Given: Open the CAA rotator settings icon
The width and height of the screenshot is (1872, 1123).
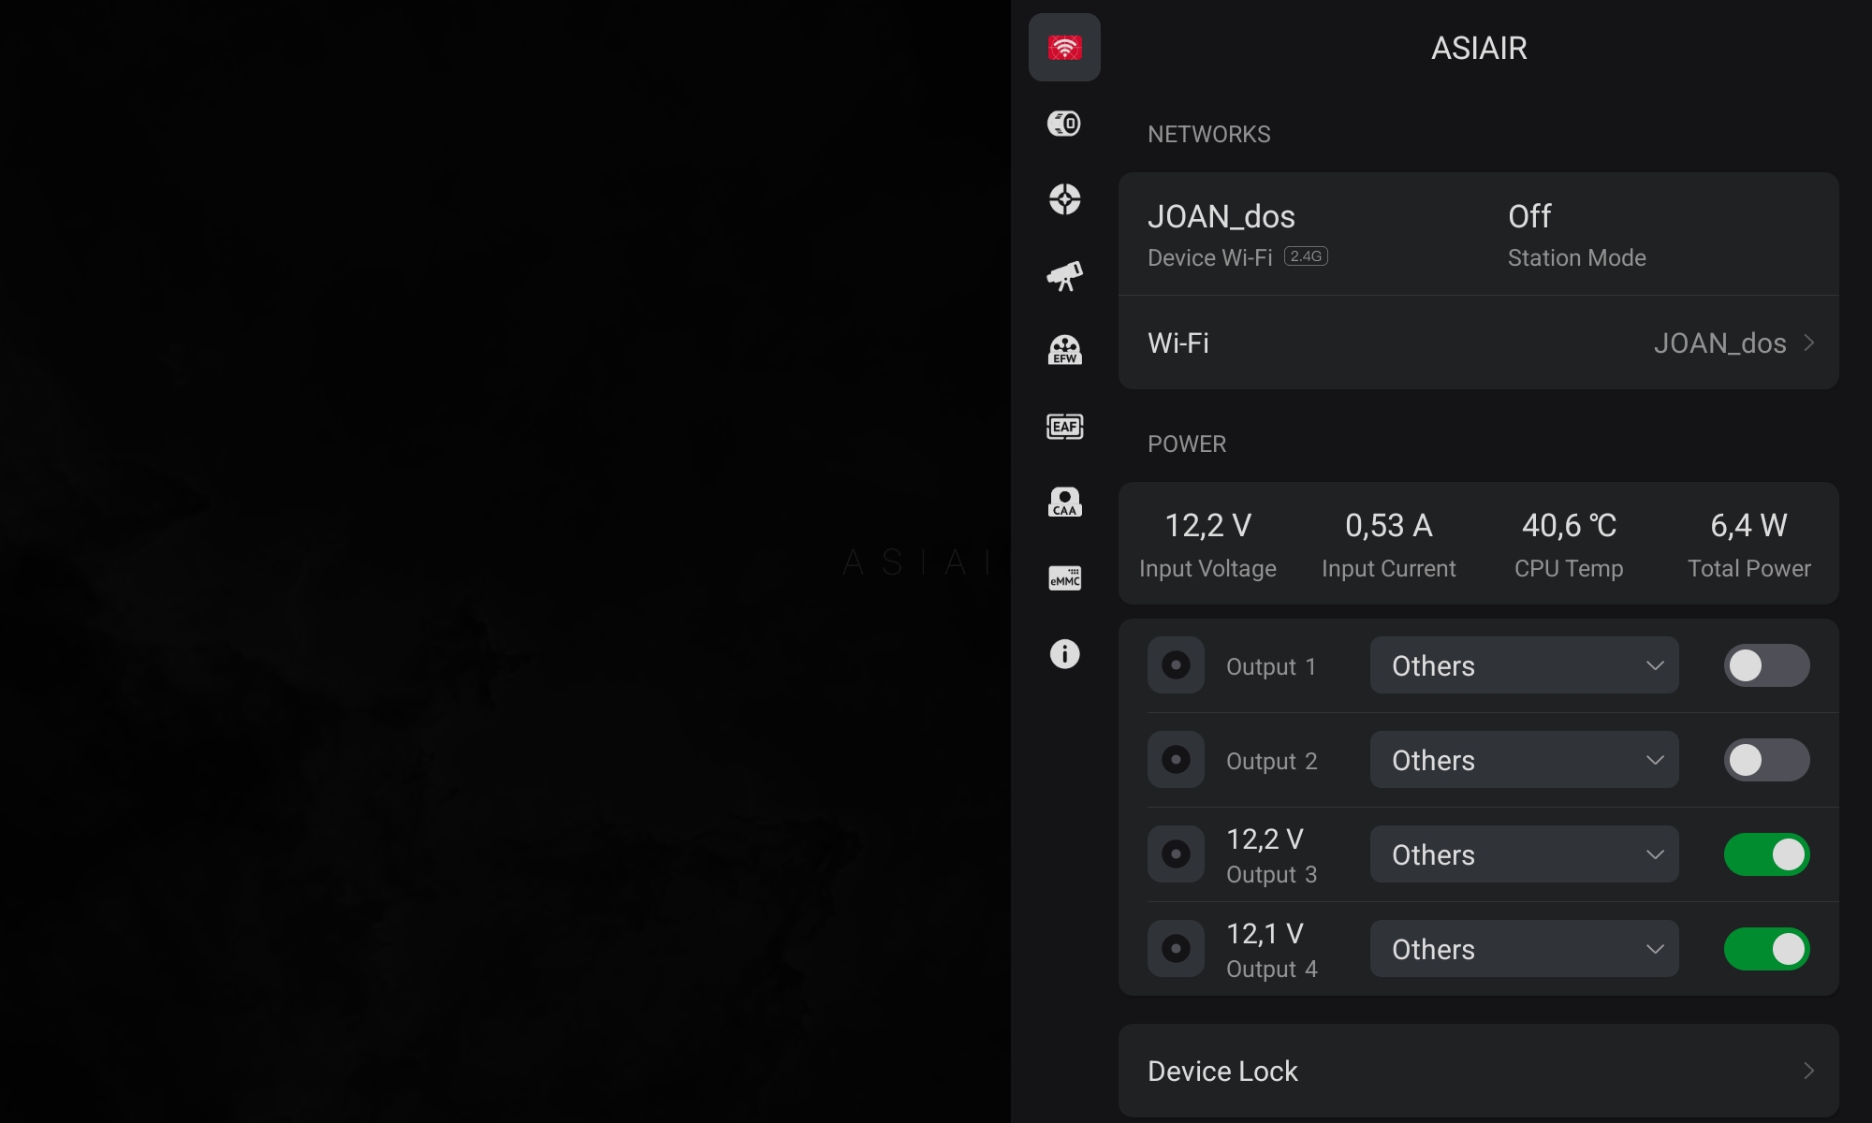Looking at the screenshot, I should point(1064,503).
